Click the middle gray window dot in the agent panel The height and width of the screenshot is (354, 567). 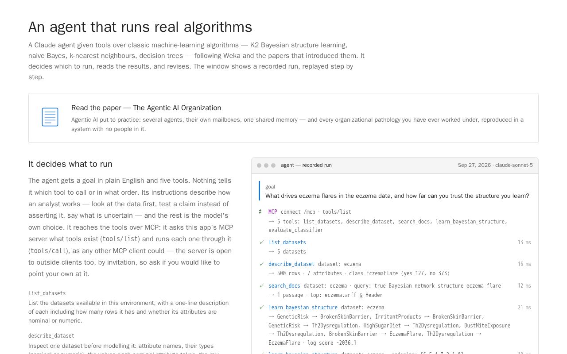click(266, 165)
